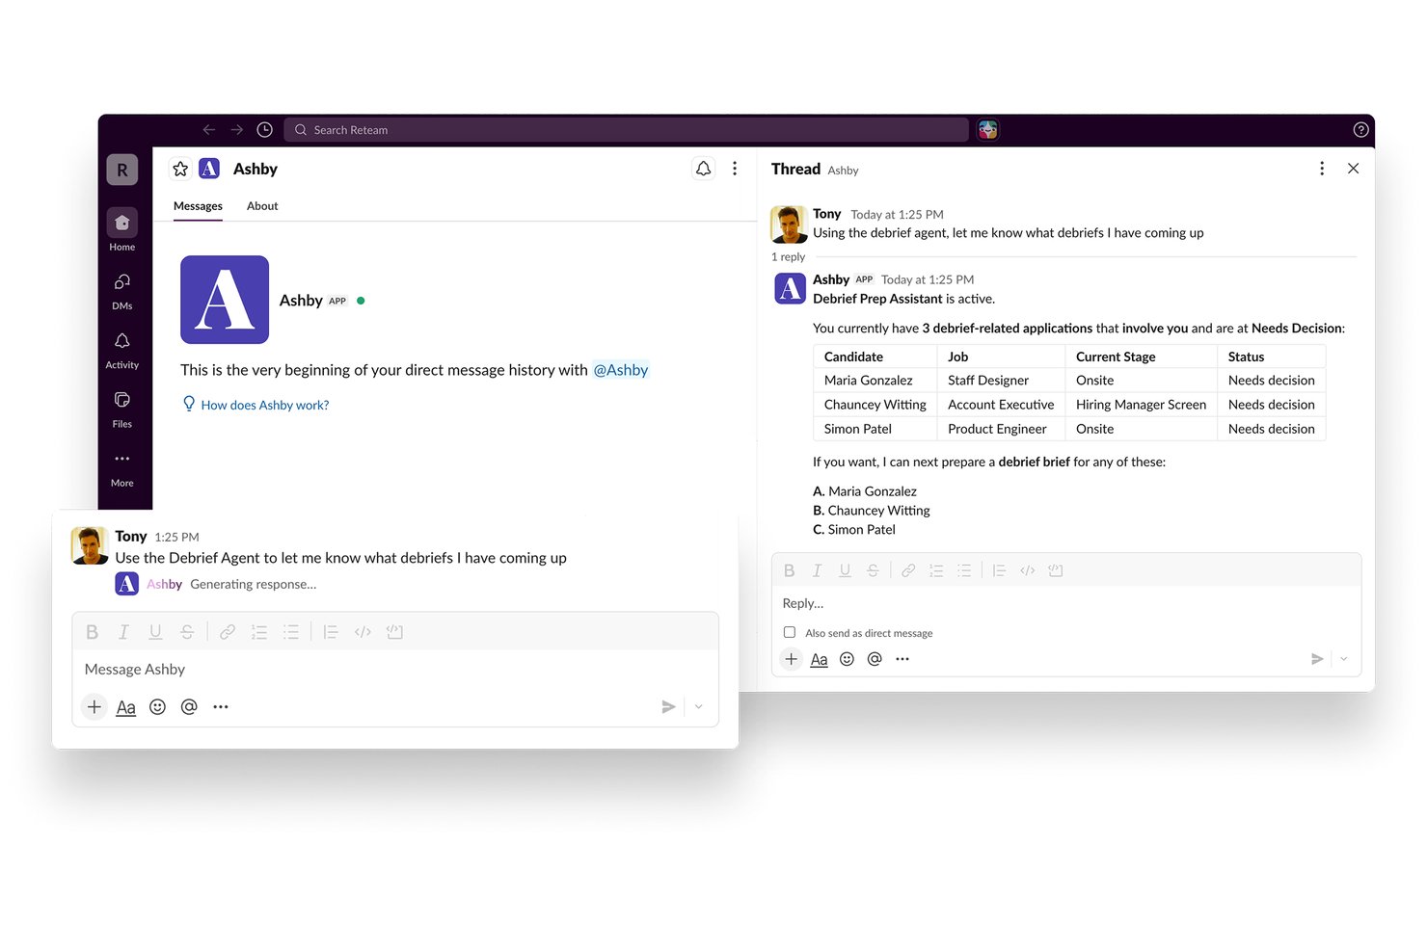Toggle bold in thread reply toolbar
This screenshot has width=1427, height=951.
tap(790, 570)
